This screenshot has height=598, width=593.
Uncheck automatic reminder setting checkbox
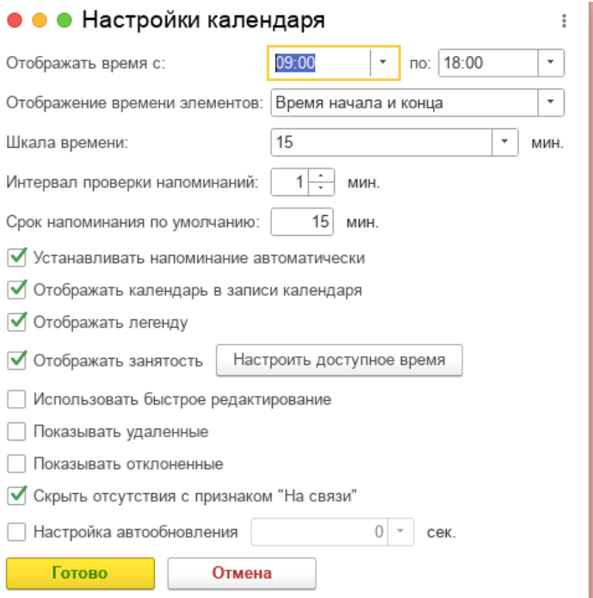point(16,257)
